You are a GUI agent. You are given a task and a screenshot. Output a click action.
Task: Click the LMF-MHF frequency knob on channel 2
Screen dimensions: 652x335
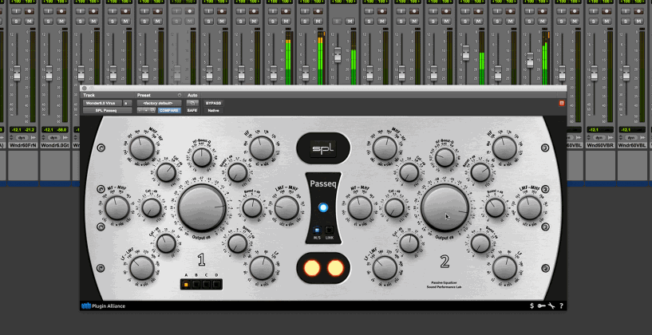pos(529,208)
